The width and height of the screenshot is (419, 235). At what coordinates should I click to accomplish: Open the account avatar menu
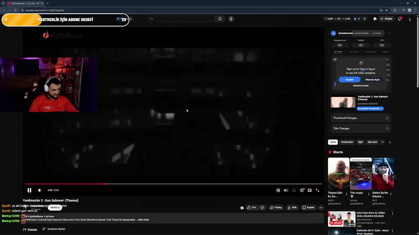coord(409,19)
